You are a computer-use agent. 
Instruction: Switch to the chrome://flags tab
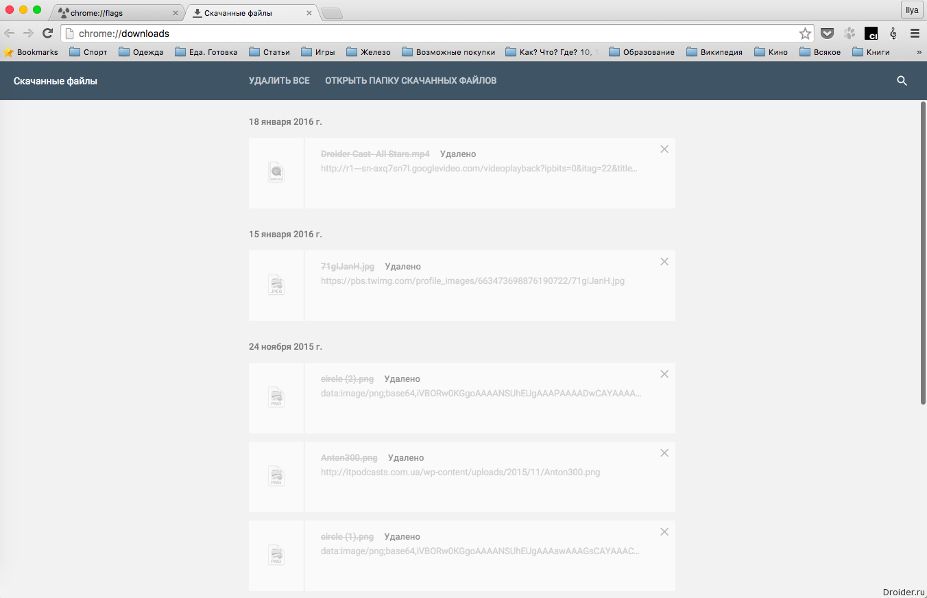(x=117, y=13)
